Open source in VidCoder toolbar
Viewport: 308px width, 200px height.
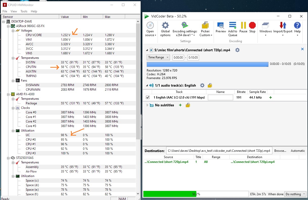tap(150, 29)
